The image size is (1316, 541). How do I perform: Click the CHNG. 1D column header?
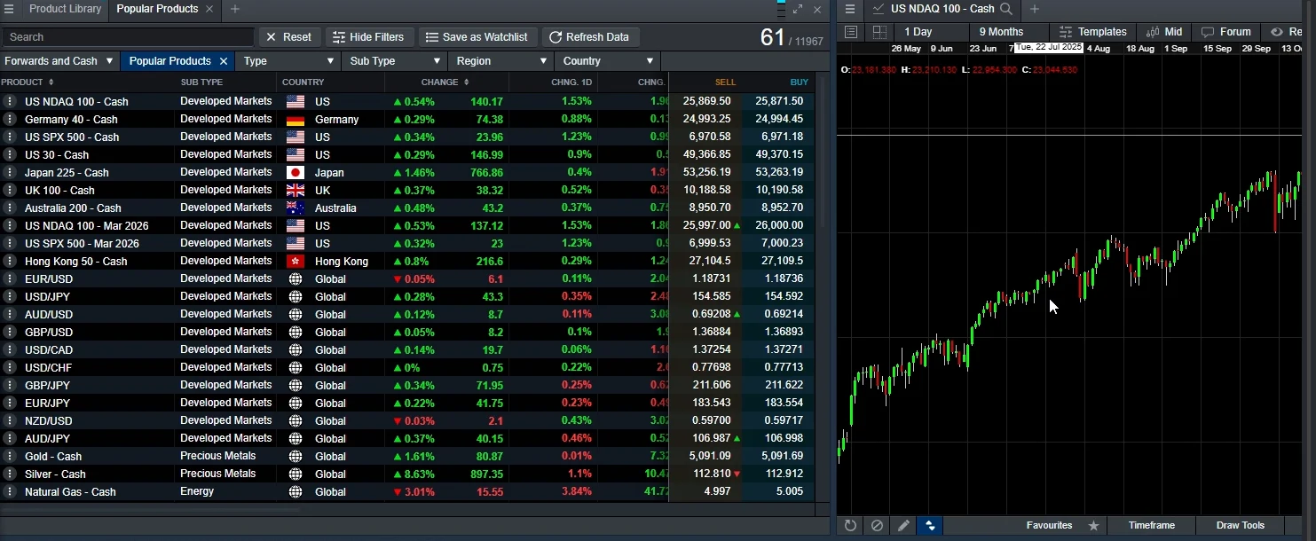click(x=571, y=82)
